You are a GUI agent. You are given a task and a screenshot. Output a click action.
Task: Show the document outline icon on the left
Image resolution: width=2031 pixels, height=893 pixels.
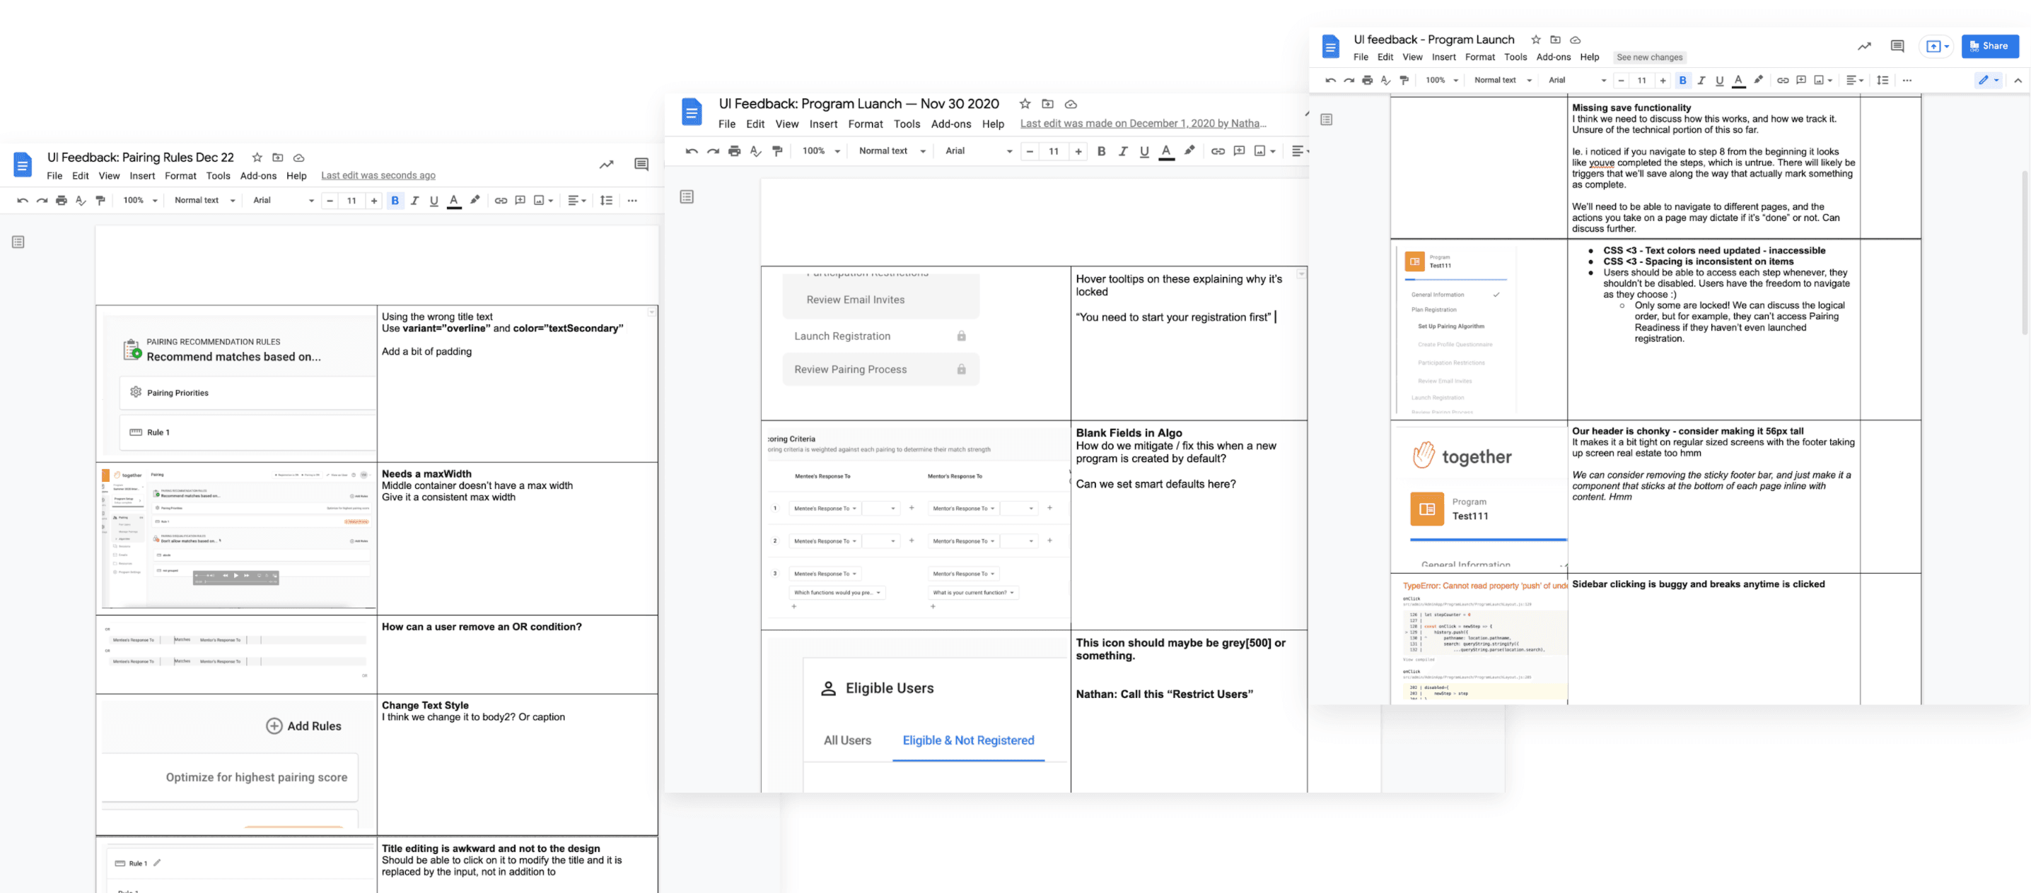pos(18,242)
